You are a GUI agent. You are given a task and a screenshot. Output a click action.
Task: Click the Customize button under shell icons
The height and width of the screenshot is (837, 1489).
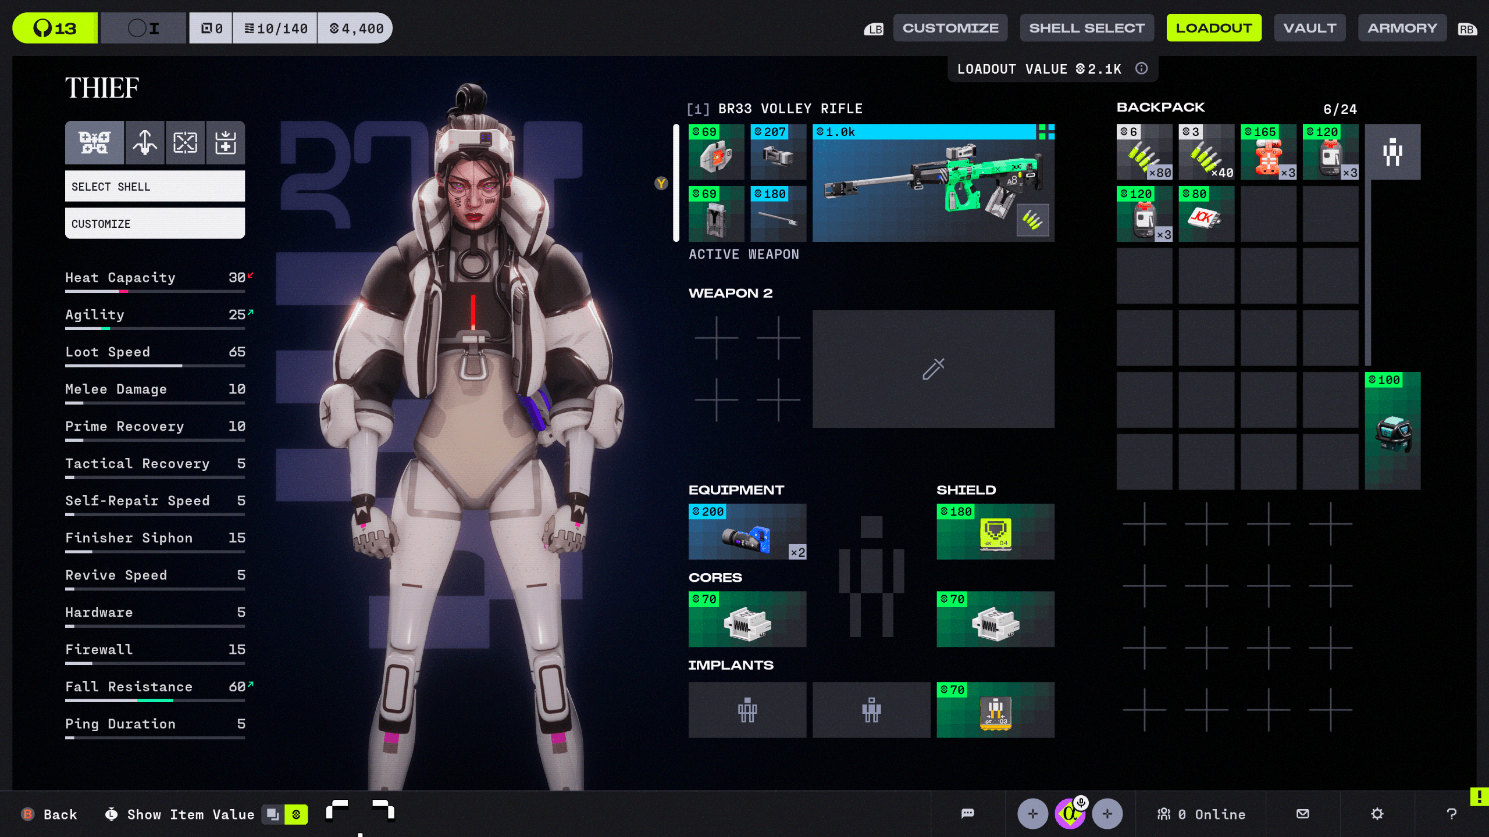(155, 224)
